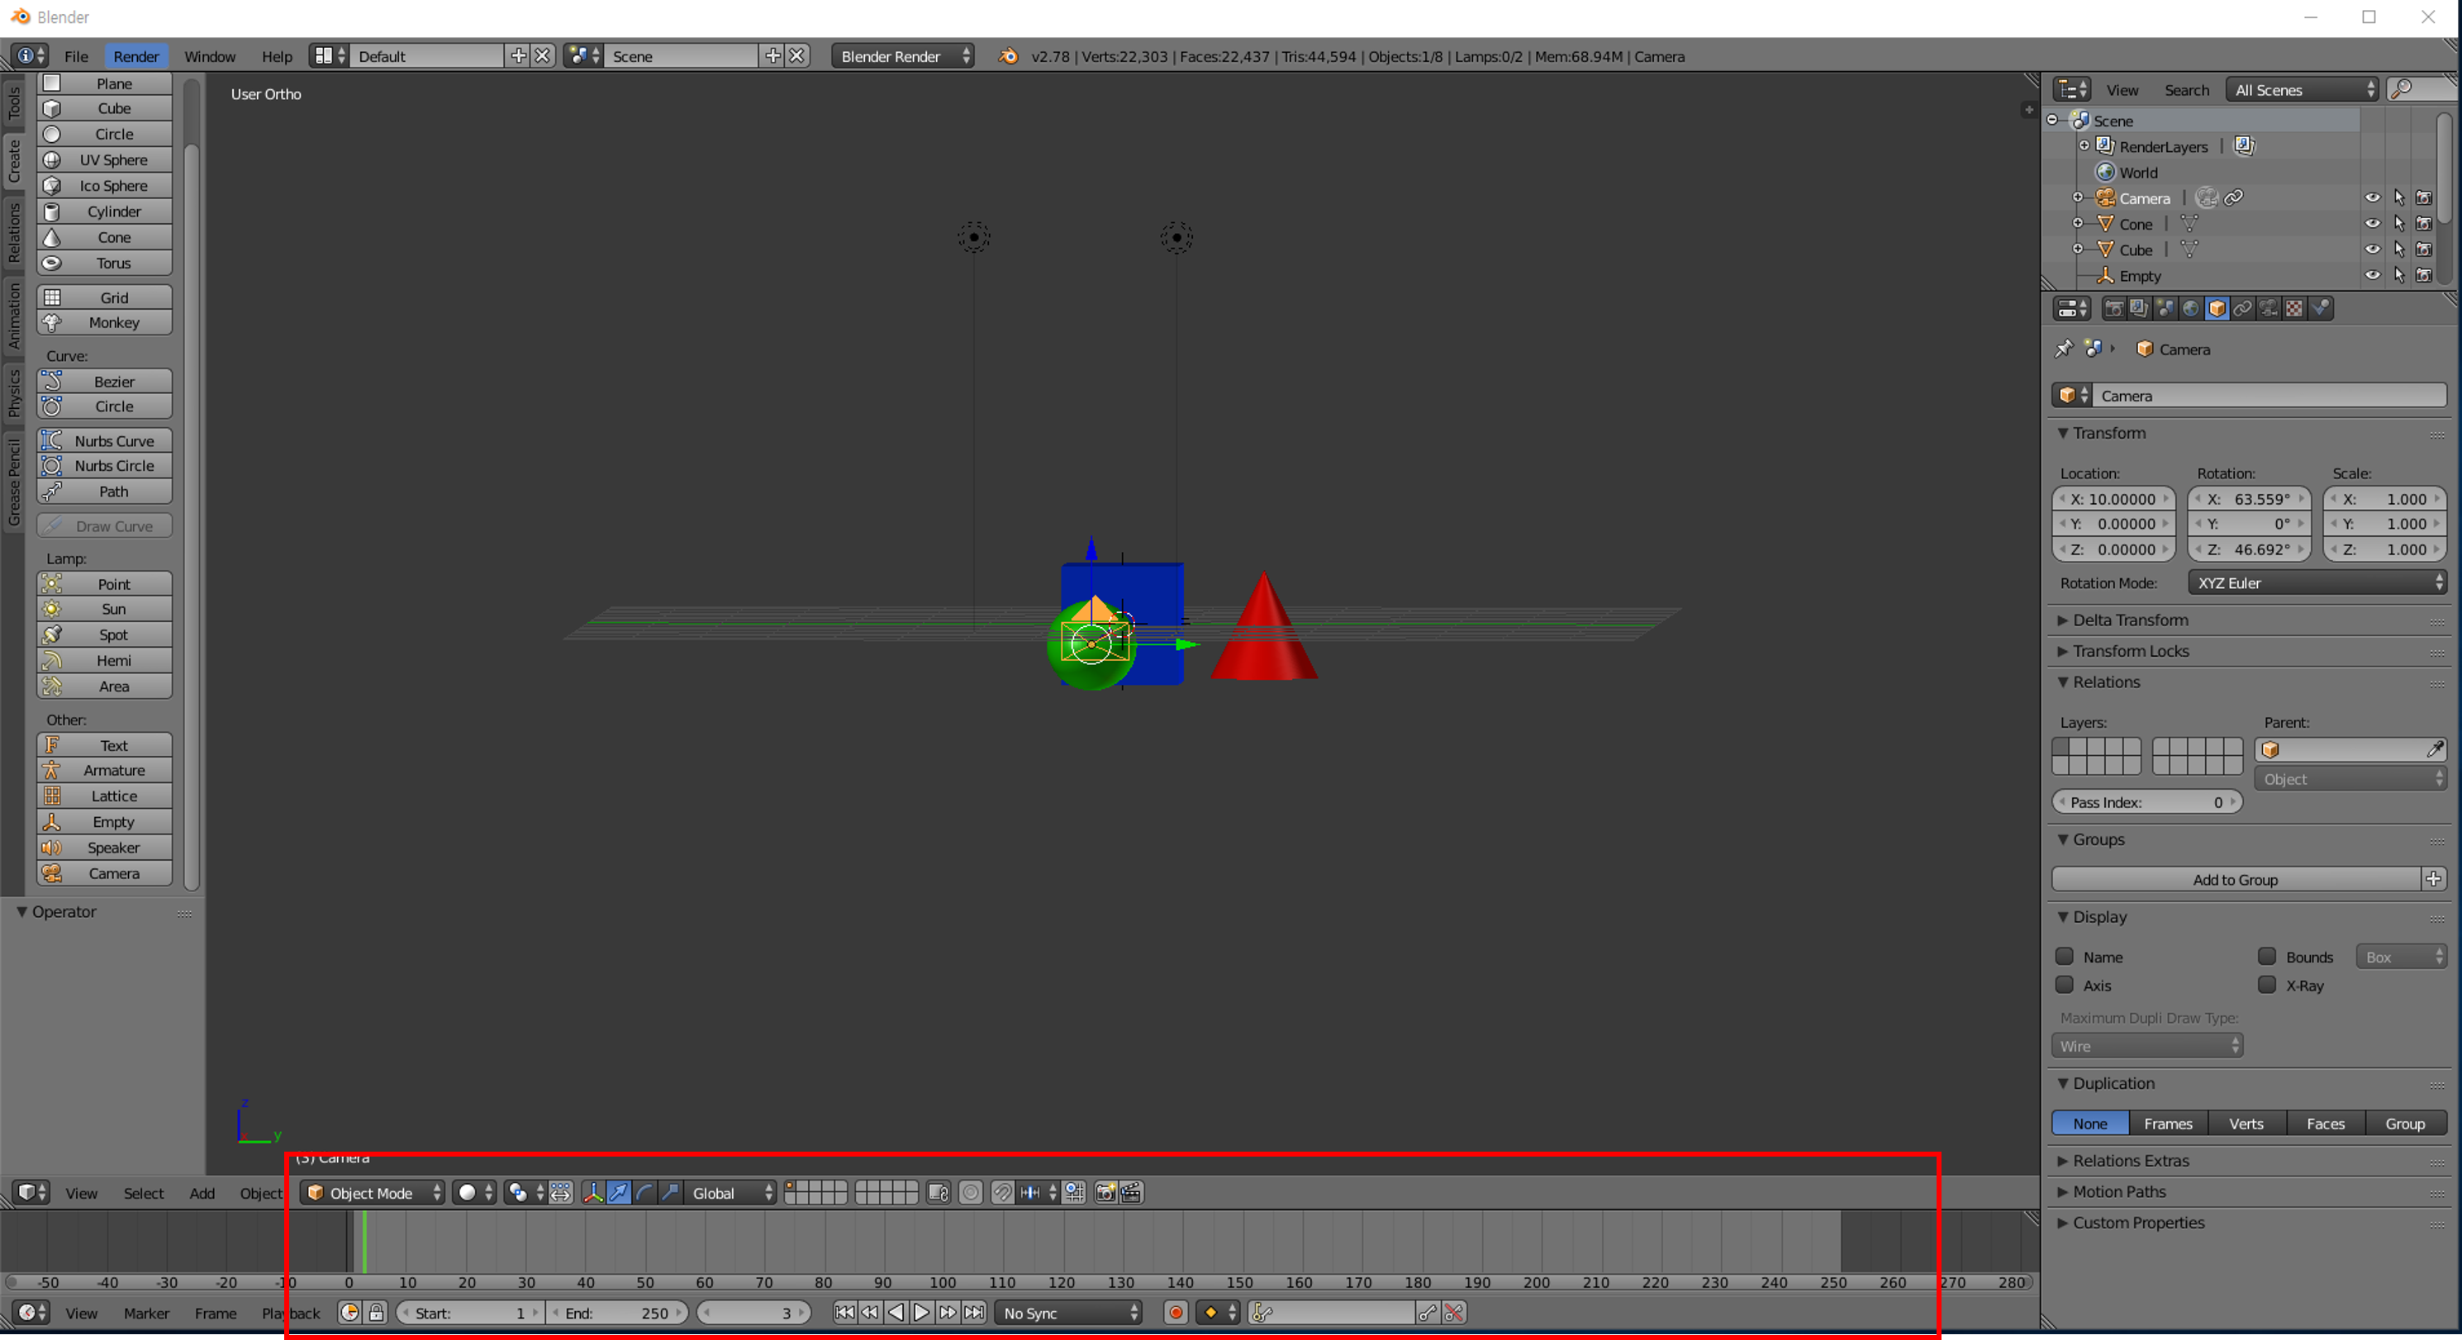Click the eyedropper in the Parent field
Image resolution: width=2462 pixels, height=1340 pixels.
(x=2434, y=750)
